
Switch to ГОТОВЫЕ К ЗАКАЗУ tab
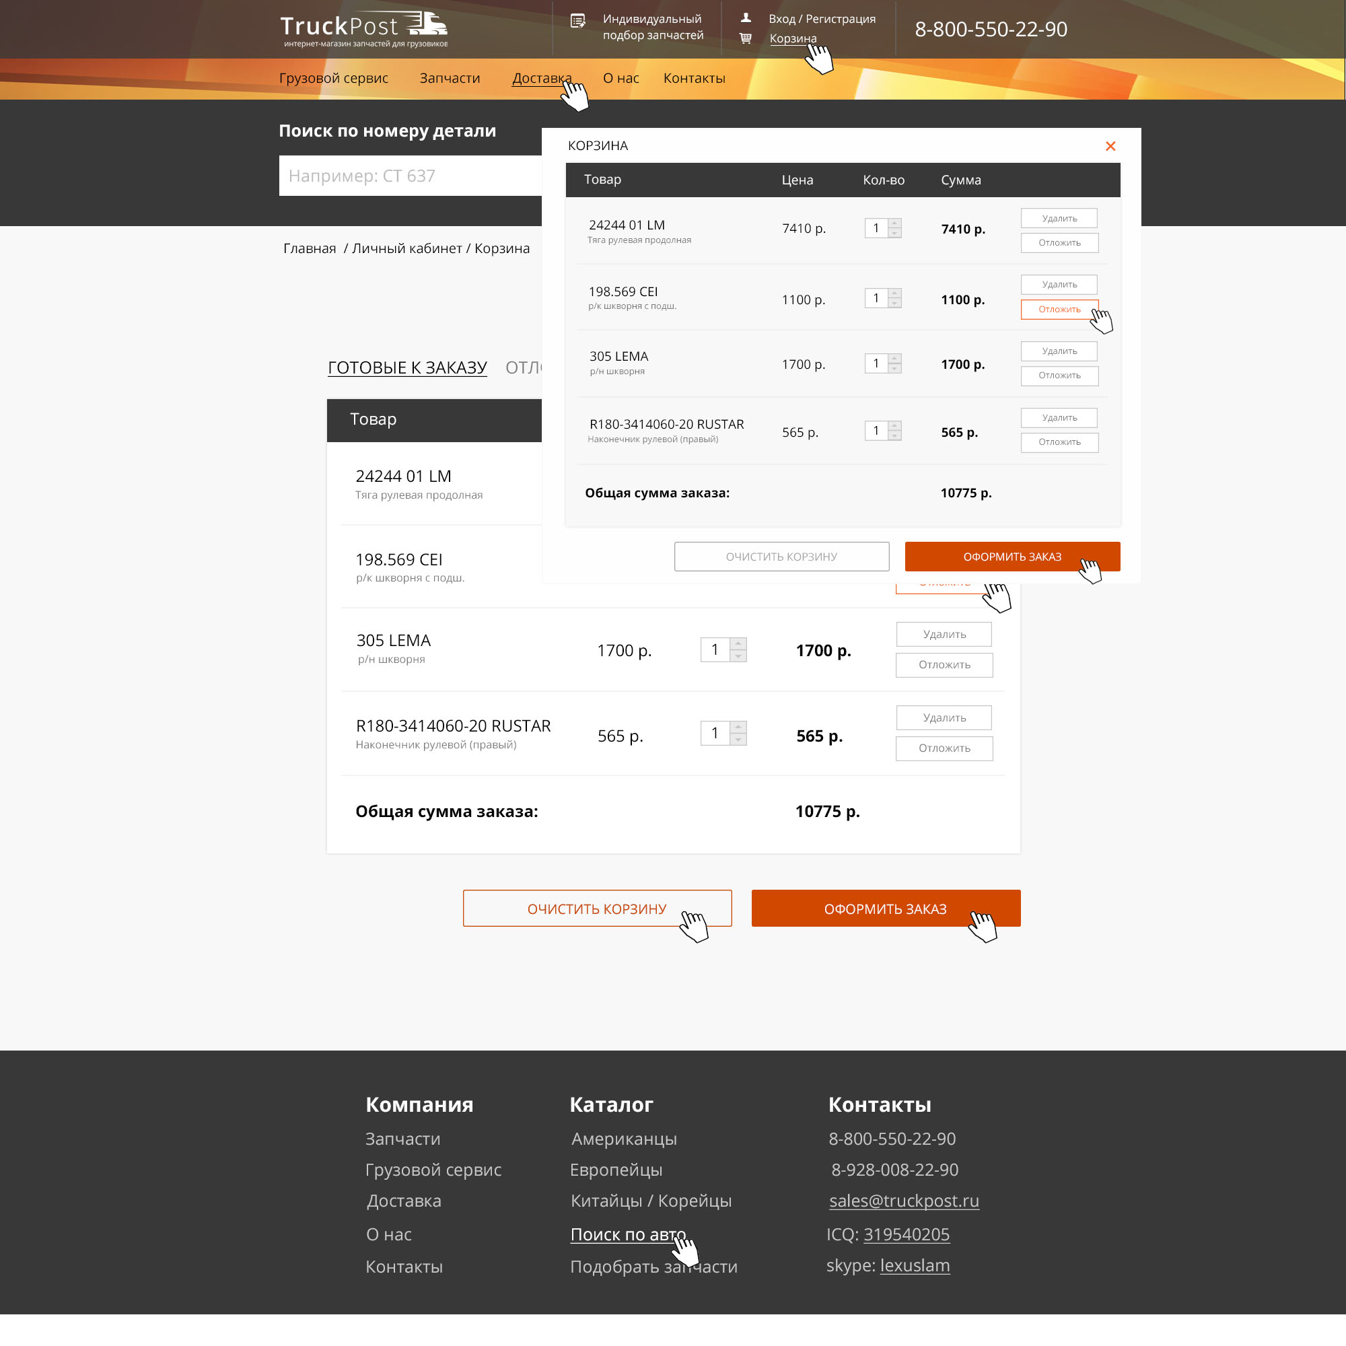[x=407, y=367]
